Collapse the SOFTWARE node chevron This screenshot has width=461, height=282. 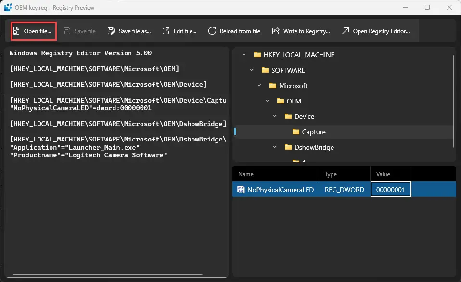point(252,70)
